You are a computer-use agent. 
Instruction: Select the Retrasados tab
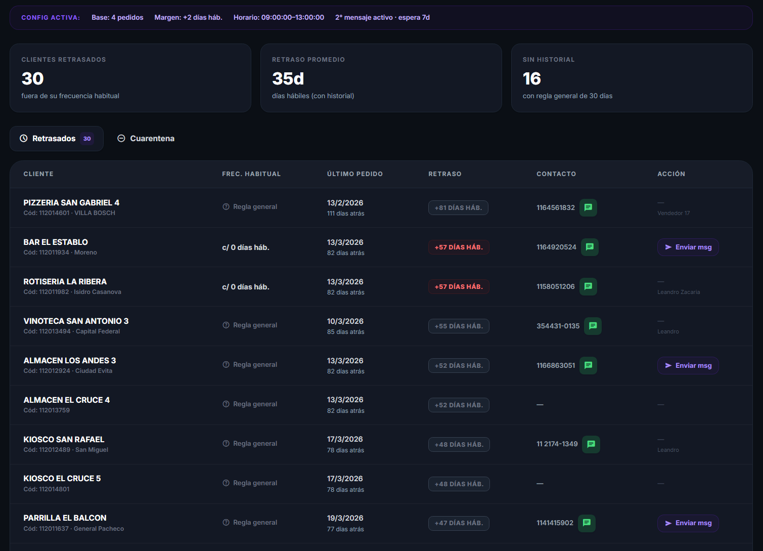click(57, 139)
